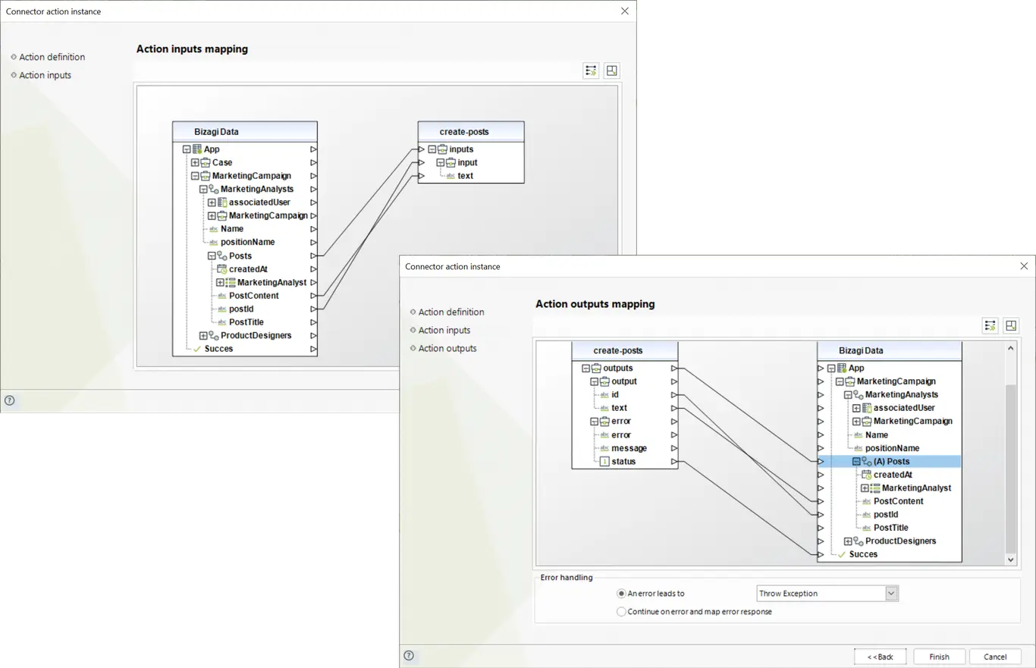This screenshot has width=1036, height=668.
Task: Expand associatedUser in the outputs mapping tree
Action: (x=856, y=408)
